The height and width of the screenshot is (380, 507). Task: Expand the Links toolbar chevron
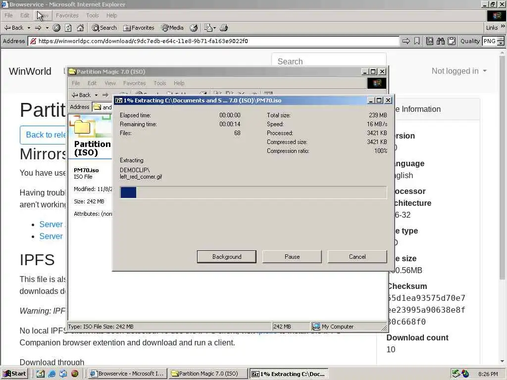click(x=503, y=27)
